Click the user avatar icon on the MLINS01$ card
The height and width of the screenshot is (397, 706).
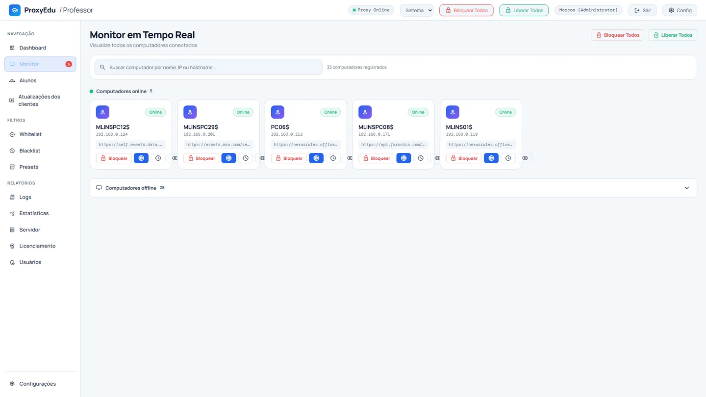point(453,112)
